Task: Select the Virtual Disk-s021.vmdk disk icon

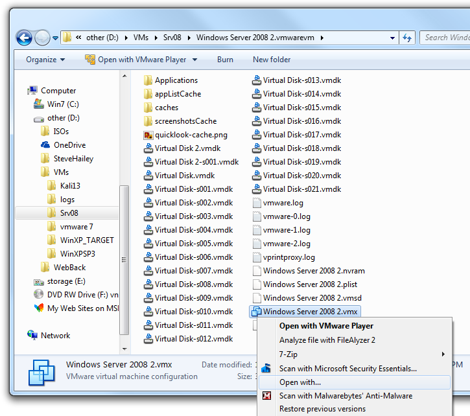Action: click(256, 189)
